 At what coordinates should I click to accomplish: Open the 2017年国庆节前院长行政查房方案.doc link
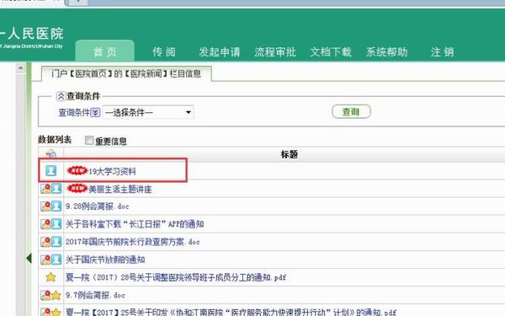[133, 242]
